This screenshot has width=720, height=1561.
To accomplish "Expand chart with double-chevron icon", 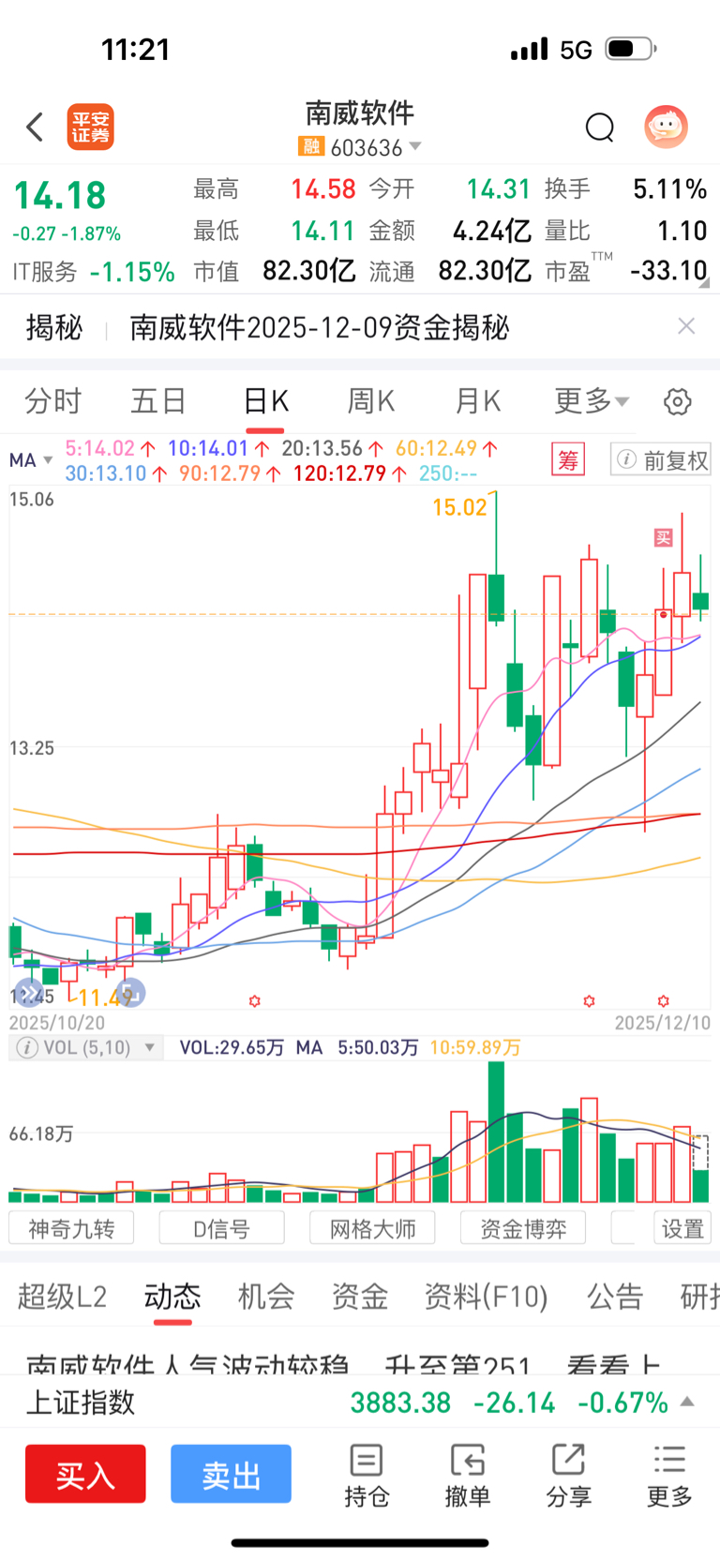I will point(29,994).
